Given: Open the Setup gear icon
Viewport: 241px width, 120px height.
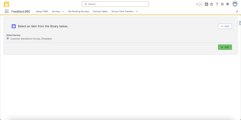Looking at the screenshot, I should (x=222, y=4).
